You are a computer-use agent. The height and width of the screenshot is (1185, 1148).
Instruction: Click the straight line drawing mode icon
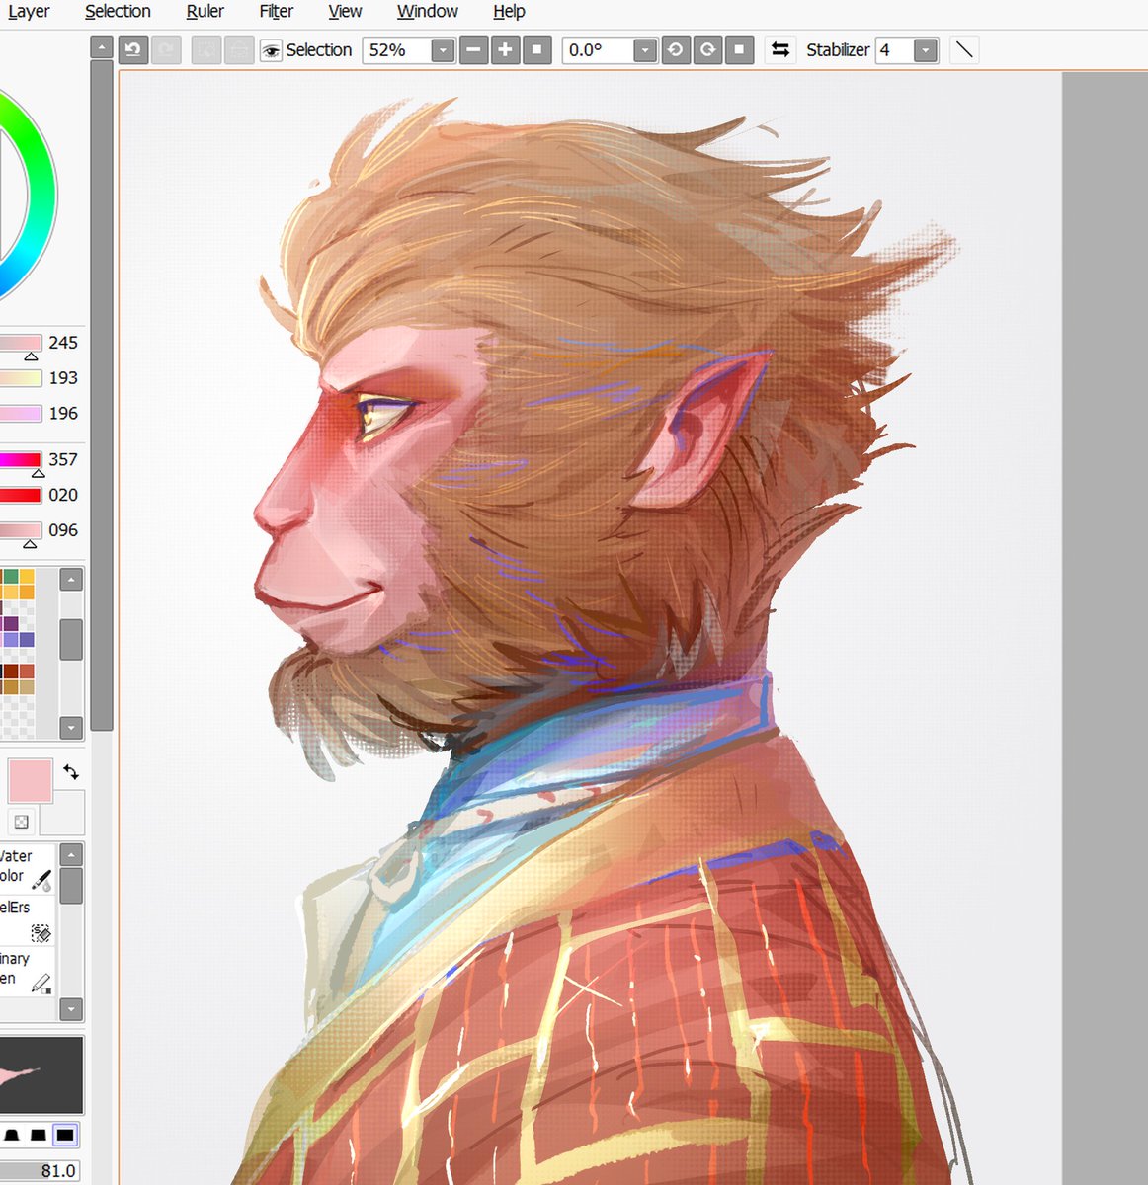click(964, 49)
